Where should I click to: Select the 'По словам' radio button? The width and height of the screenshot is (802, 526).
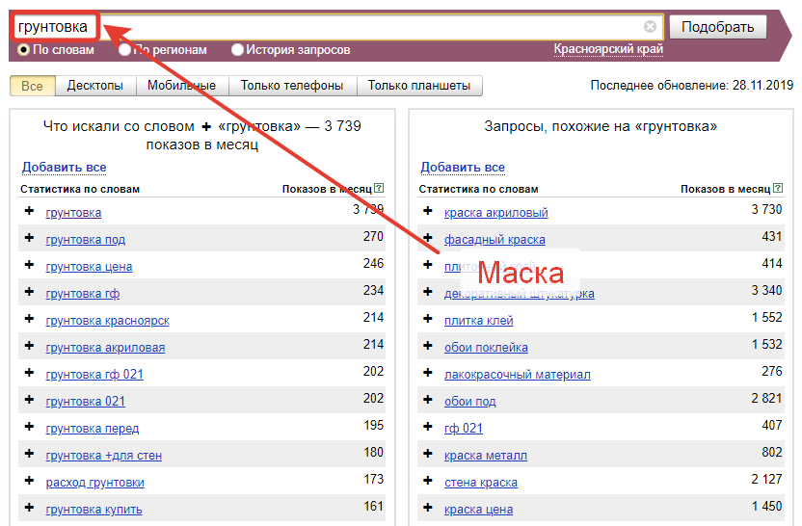click(x=23, y=49)
